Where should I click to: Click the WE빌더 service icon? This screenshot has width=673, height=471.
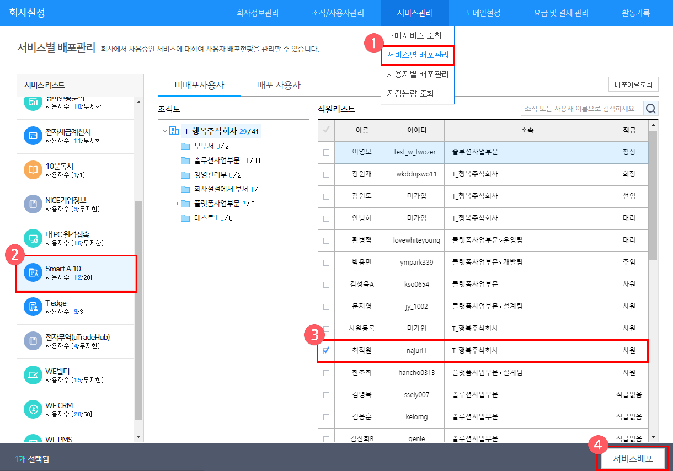coord(33,375)
